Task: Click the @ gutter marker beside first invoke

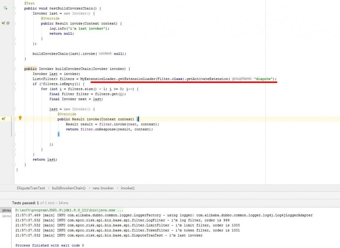Action: coord(8,23)
